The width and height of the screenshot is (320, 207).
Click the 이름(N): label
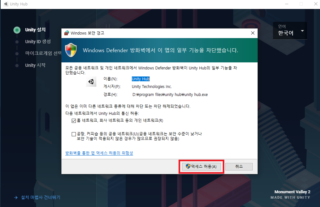click(x=110, y=79)
